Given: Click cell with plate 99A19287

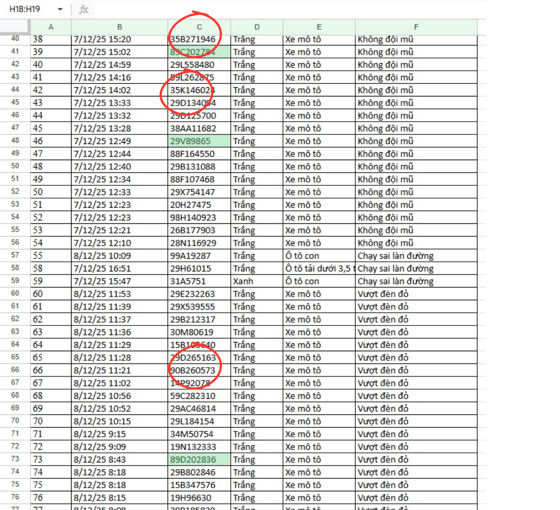Looking at the screenshot, I should pyautogui.click(x=199, y=256).
